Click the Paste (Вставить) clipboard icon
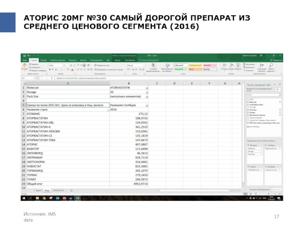The image size is (303, 227). pos(25,67)
